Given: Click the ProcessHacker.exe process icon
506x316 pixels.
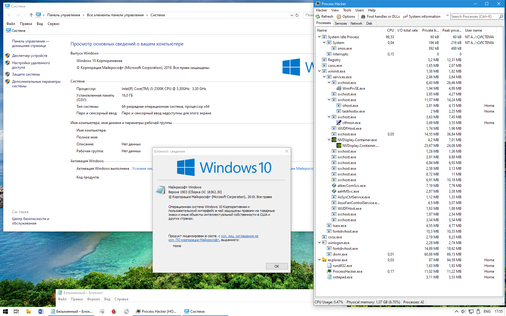Looking at the screenshot, I should click(x=329, y=271).
